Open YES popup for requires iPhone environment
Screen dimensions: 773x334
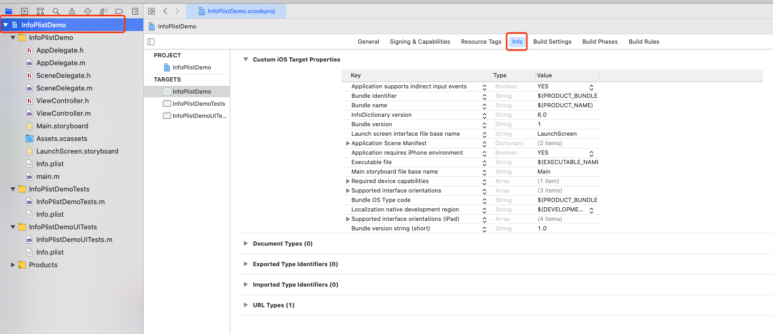pyautogui.click(x=591, y=153)
